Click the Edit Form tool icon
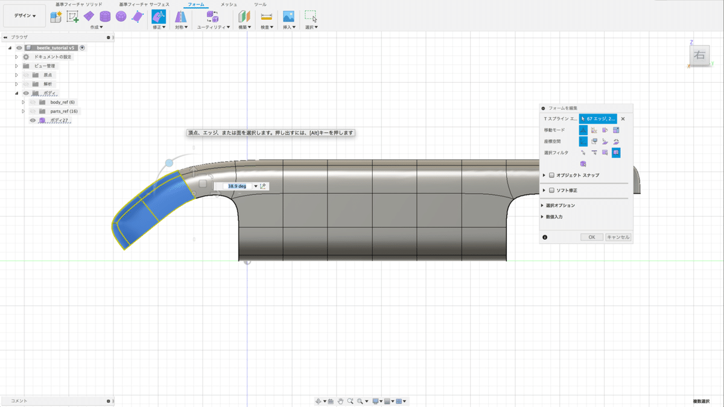 158,17
